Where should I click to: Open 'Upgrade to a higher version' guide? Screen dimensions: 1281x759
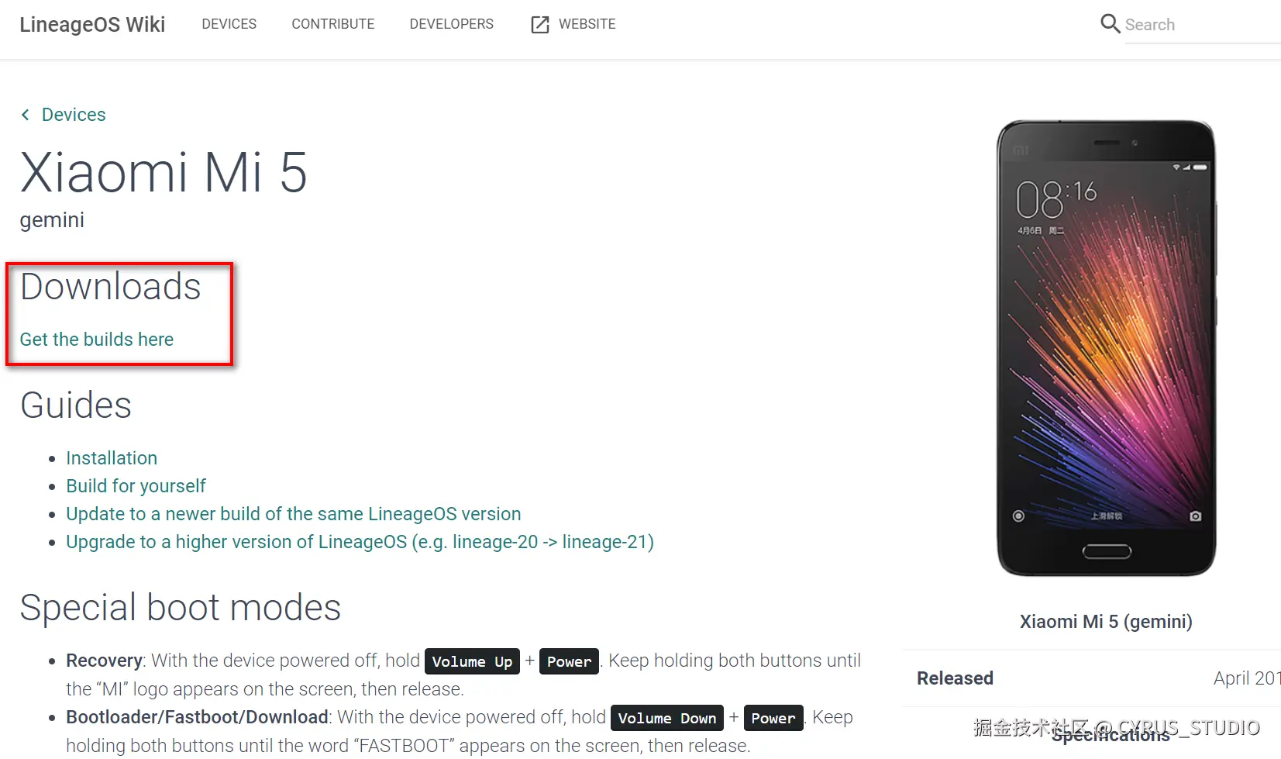coord(360,542)
